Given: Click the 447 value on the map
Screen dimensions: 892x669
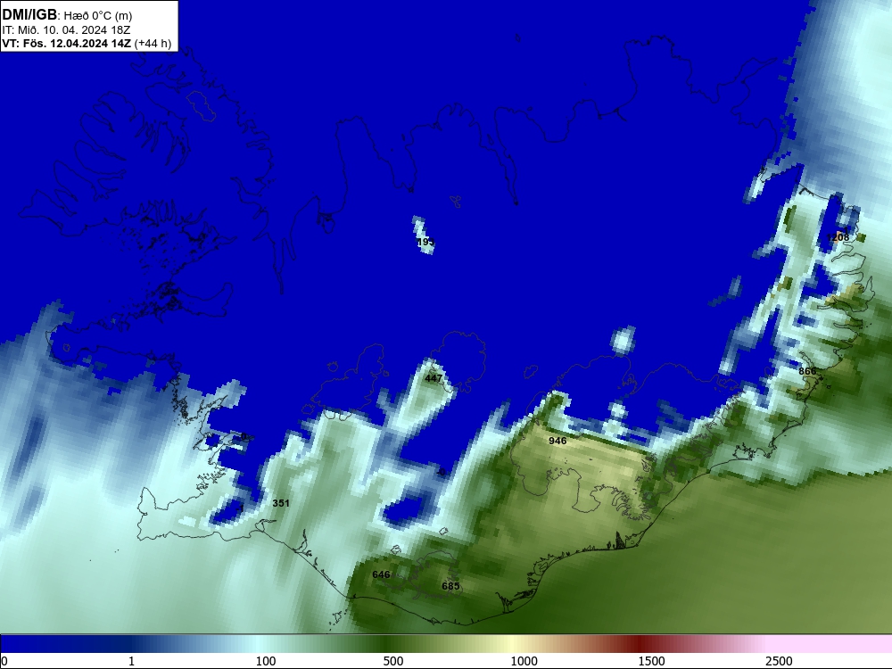Looking at the screenshot, I should coord(434,378).
